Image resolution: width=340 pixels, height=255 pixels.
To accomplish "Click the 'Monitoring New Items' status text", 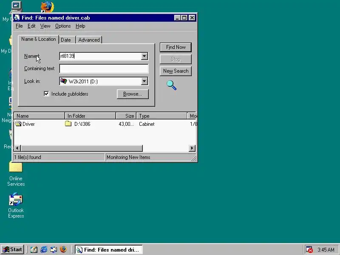I will pyautogui.click(x=128, y=157).
